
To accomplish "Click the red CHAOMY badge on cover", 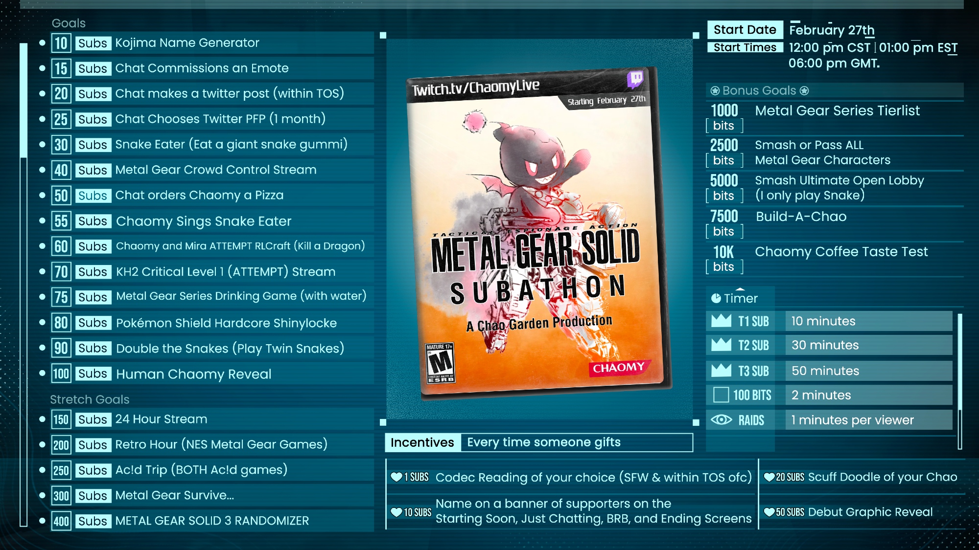I will point(619,368).
